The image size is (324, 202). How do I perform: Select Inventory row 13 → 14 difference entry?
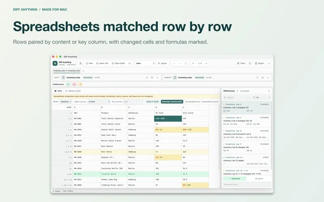pos(246,172)
